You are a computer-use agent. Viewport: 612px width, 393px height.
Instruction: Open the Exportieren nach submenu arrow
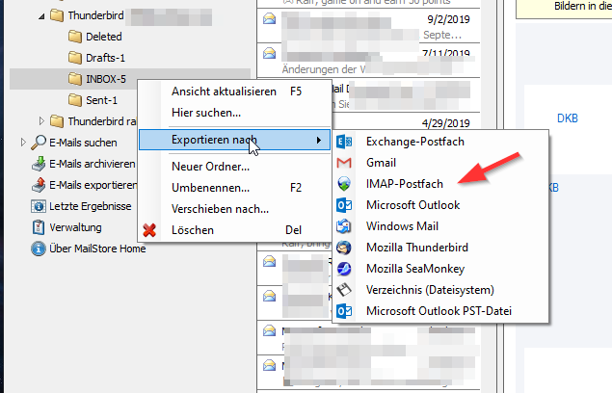(319, 140)
